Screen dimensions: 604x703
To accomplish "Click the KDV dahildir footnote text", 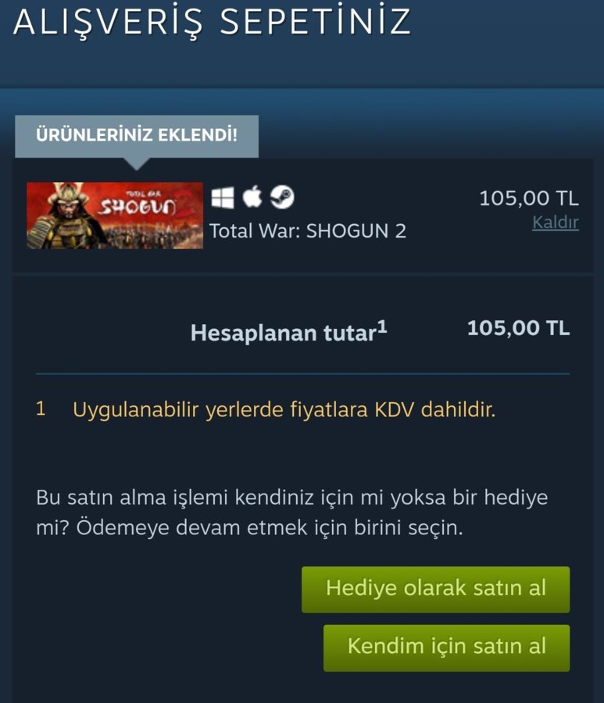I will (x=284, y=410).
